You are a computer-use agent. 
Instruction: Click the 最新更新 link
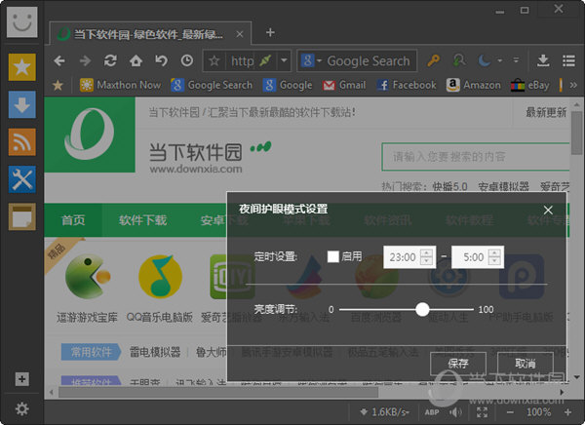click(546, 112)
